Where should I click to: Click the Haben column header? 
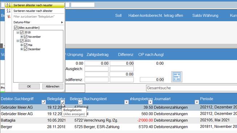coord(134,16)
